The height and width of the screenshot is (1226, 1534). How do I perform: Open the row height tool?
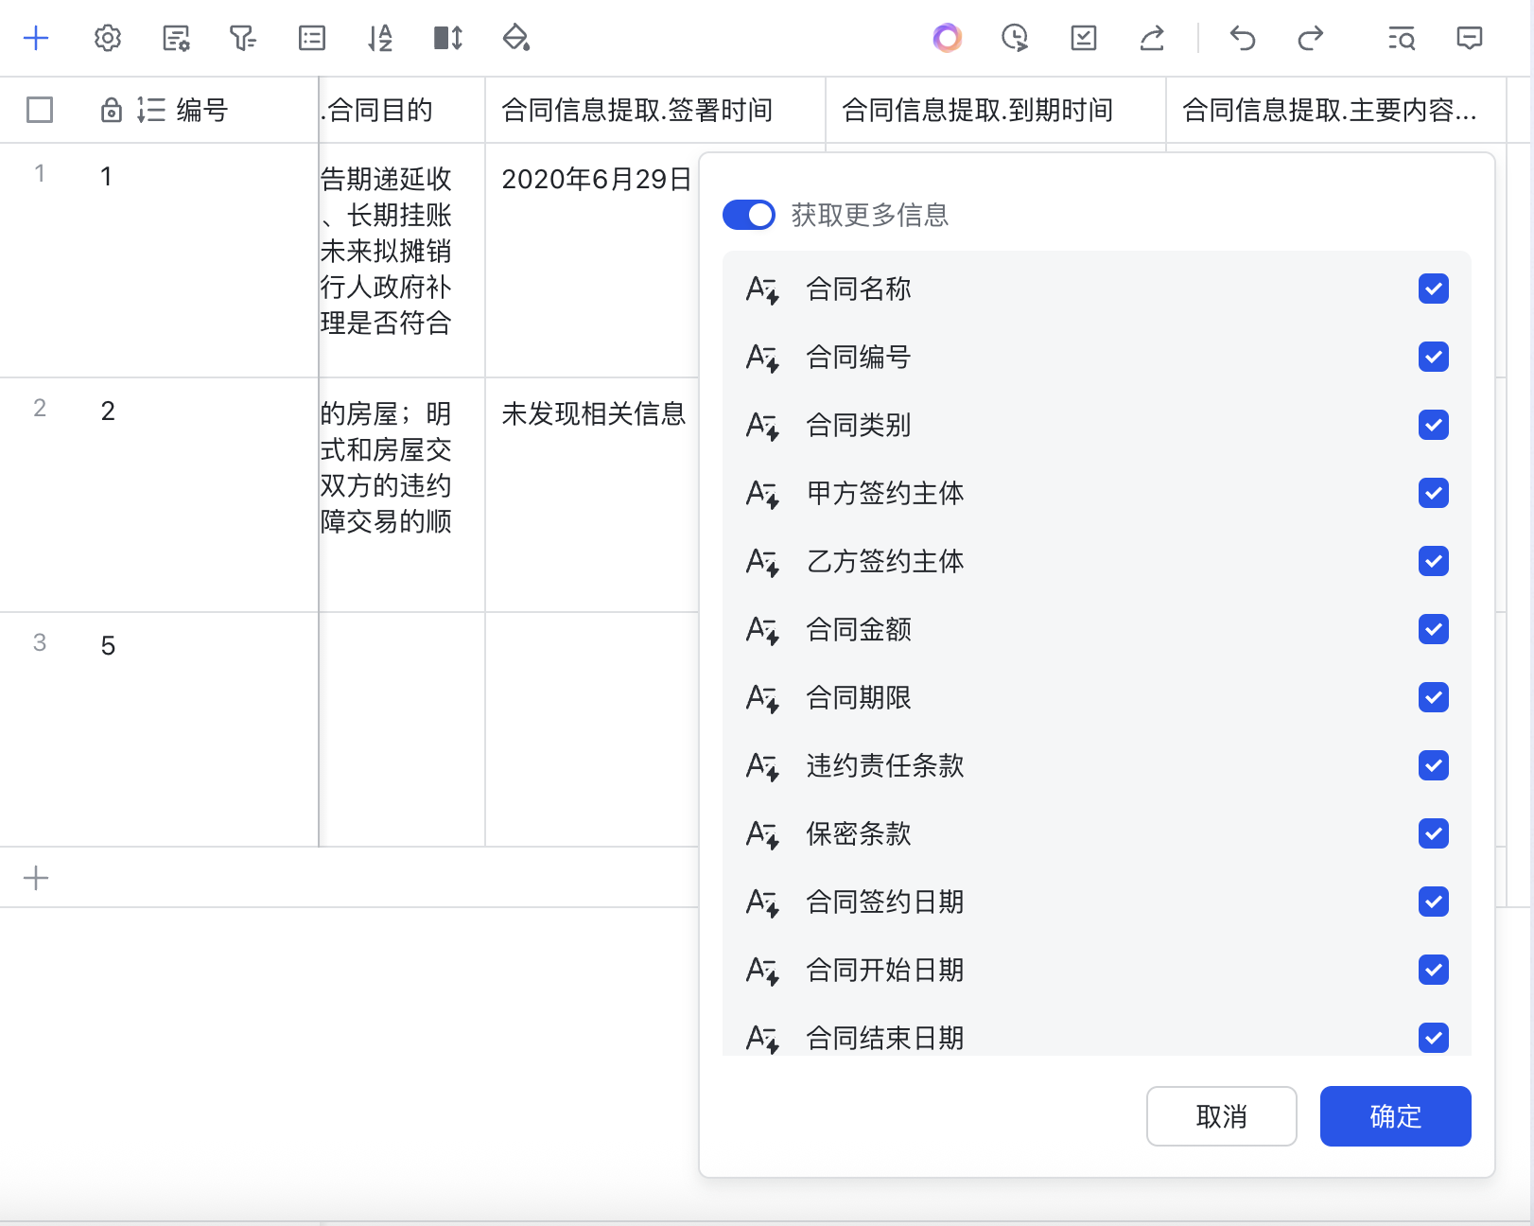447,39
